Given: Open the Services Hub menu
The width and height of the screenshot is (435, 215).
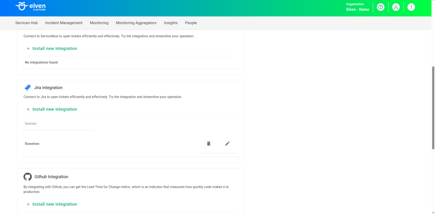Looking at the screenshot, I should tap(26, 23).
